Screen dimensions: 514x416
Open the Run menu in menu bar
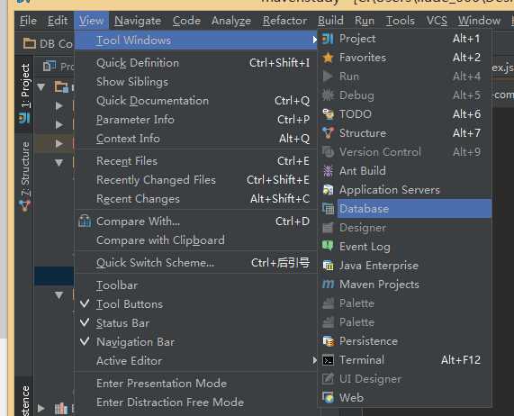(365, 21)
